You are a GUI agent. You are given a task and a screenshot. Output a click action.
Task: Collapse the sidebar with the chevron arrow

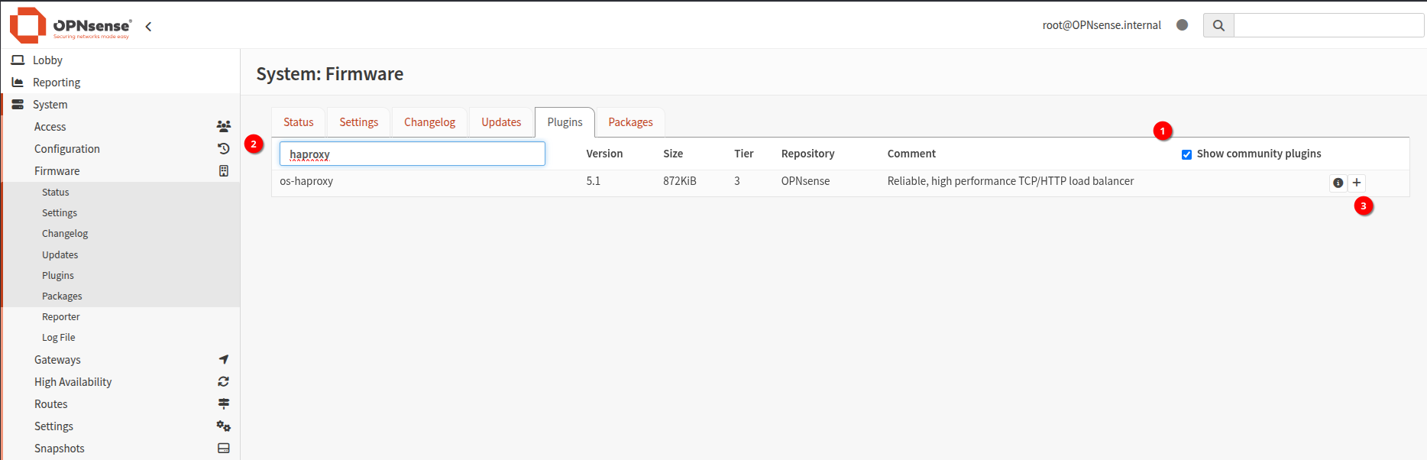(148, 27)
